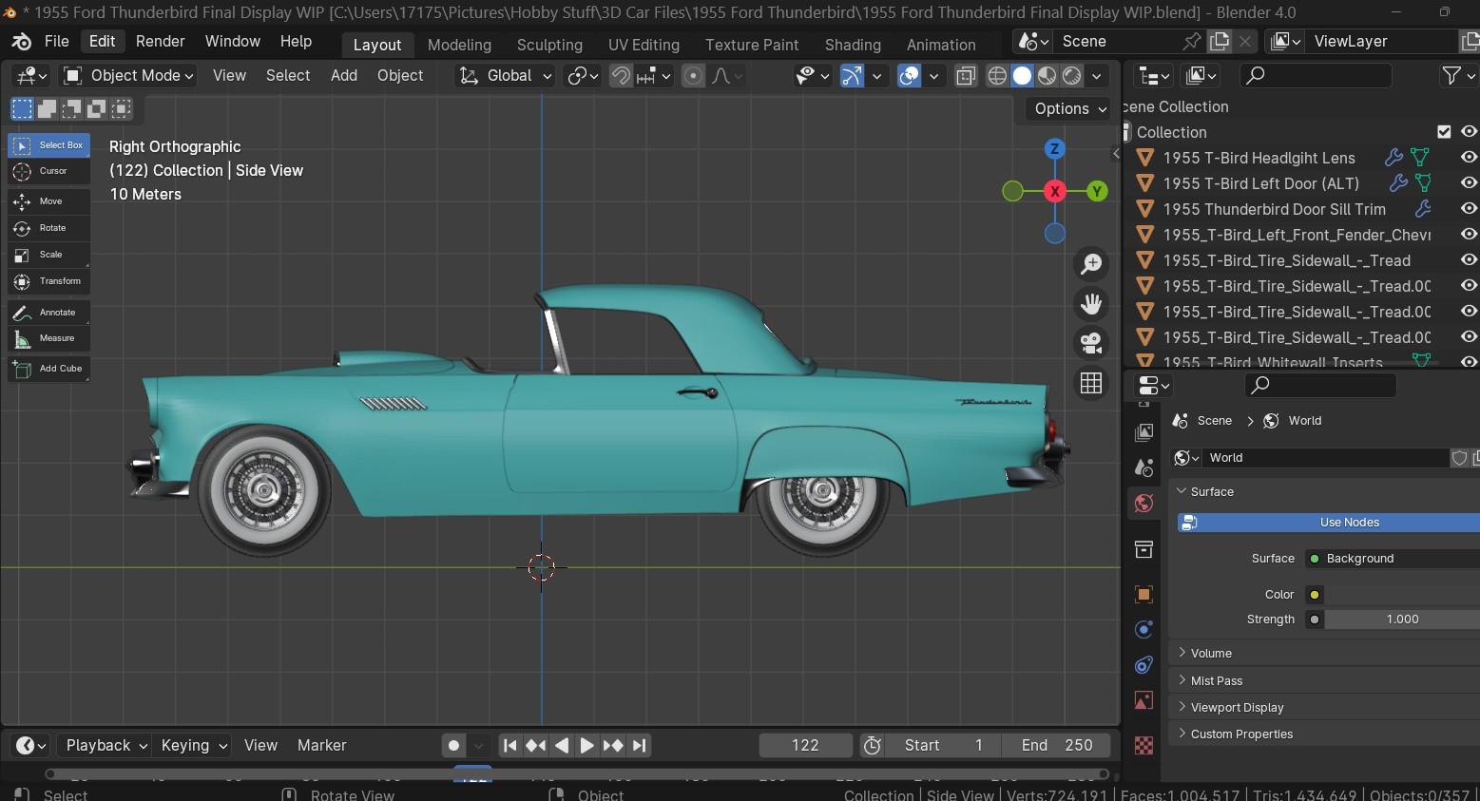
Task: Click the Blender logo menu icon
Action: click(21, 42)
